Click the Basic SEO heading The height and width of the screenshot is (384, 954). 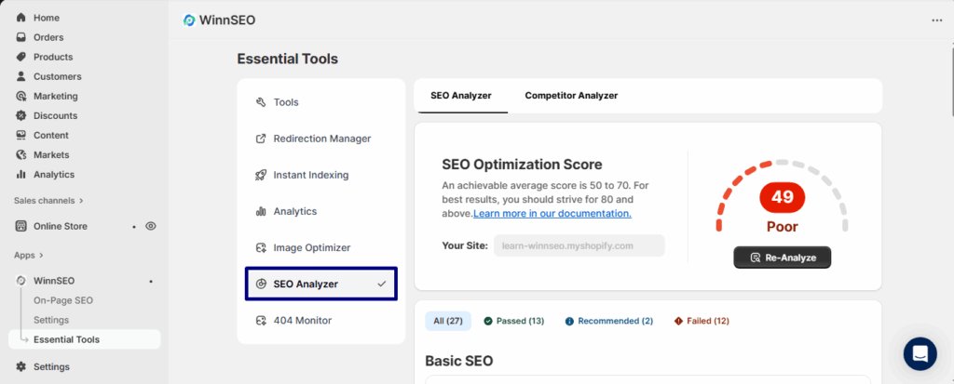coord(458,361)
